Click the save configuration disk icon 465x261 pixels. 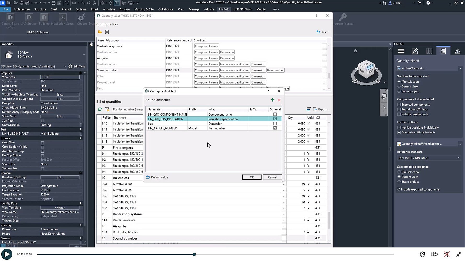pos(107,32)
